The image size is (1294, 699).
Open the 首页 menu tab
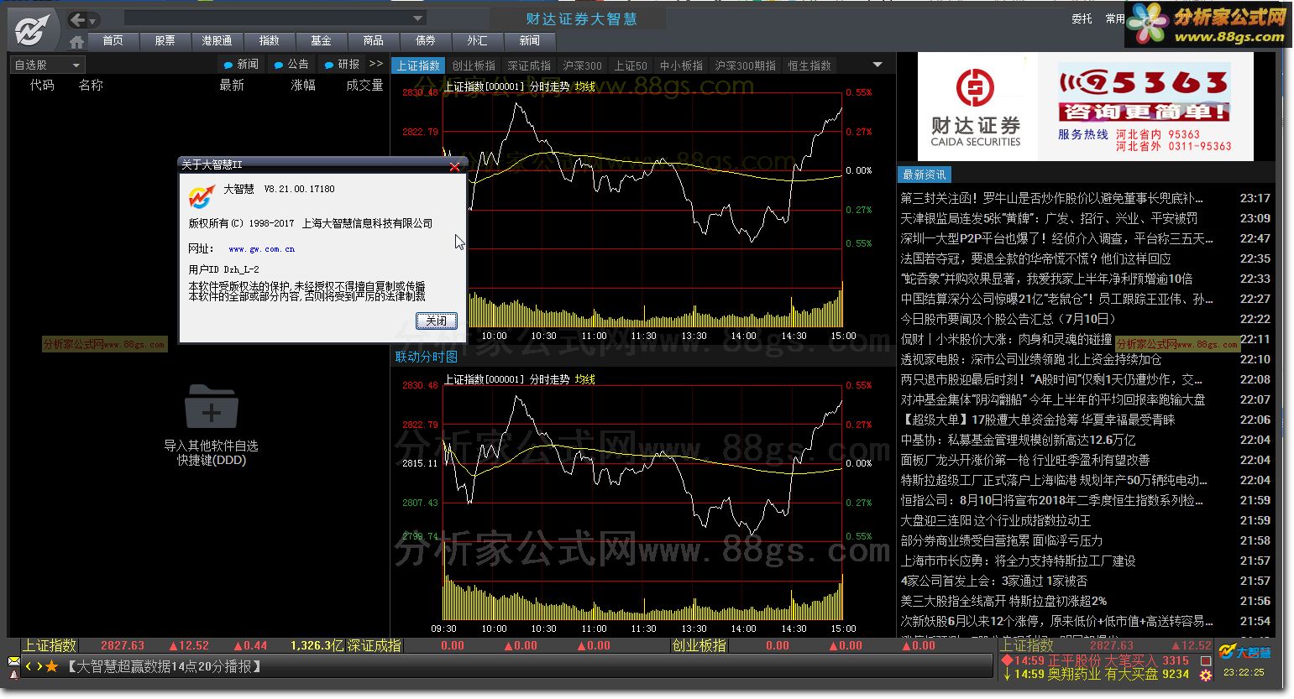pyautogui.click(x=113, y=40)
